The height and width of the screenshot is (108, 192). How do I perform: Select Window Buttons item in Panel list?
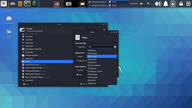click(47, 55)
